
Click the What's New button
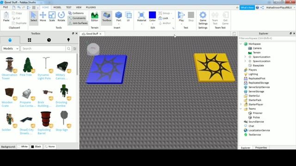click(247, 7)
